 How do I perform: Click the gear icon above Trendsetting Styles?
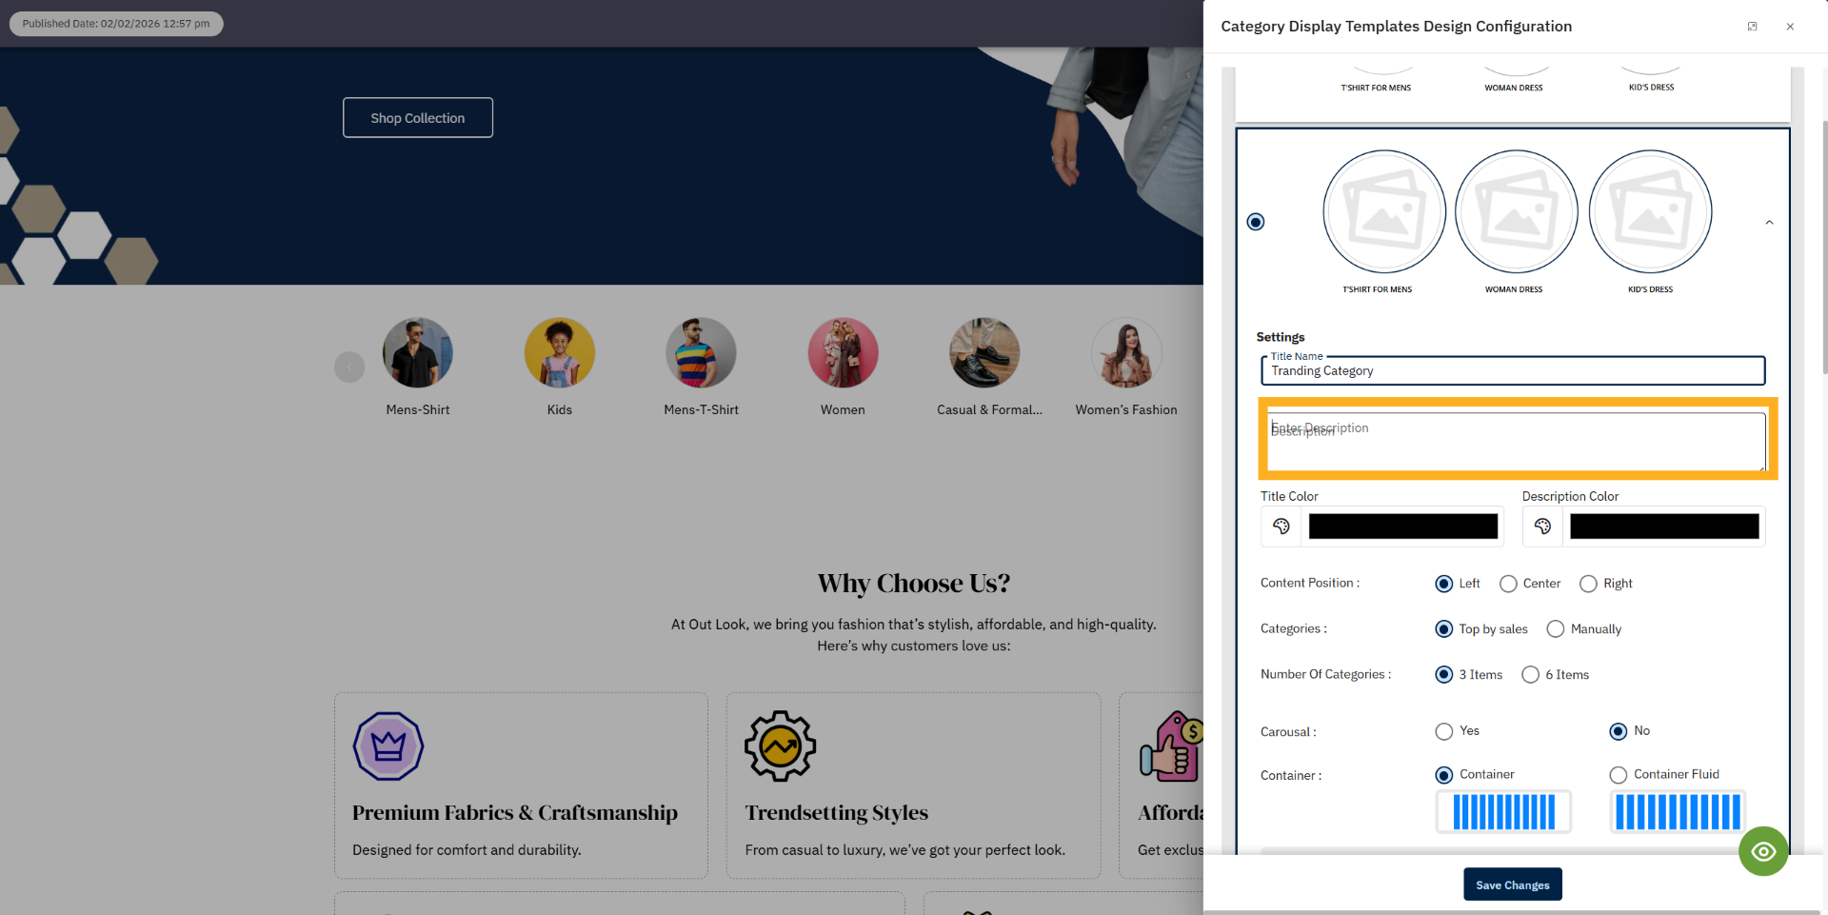click(x=780, y=746)
